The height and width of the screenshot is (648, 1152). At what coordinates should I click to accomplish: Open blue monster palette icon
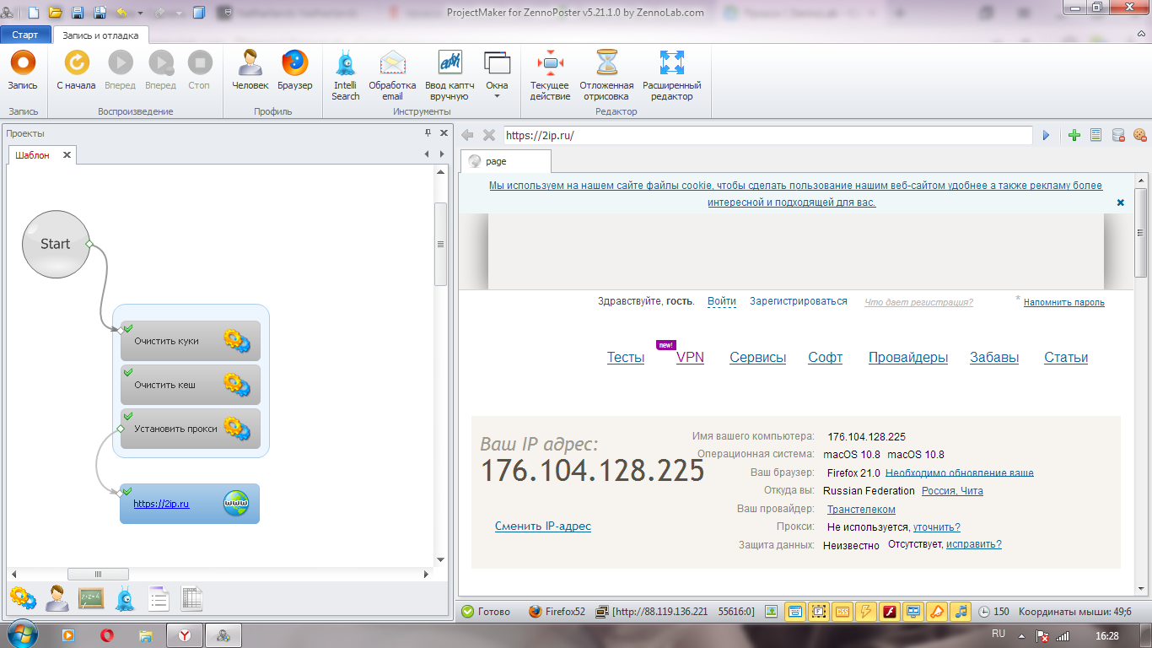coord(125,598)
